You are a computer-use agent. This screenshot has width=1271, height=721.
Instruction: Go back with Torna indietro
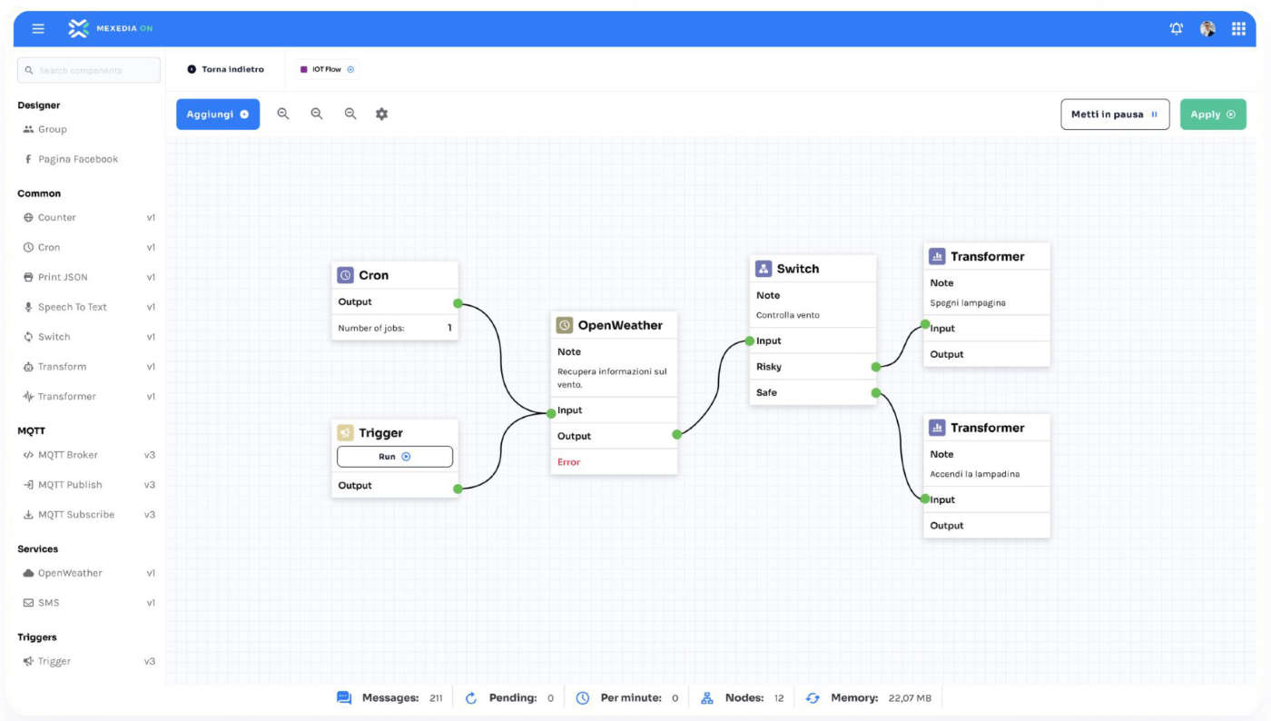pos(225,70)
